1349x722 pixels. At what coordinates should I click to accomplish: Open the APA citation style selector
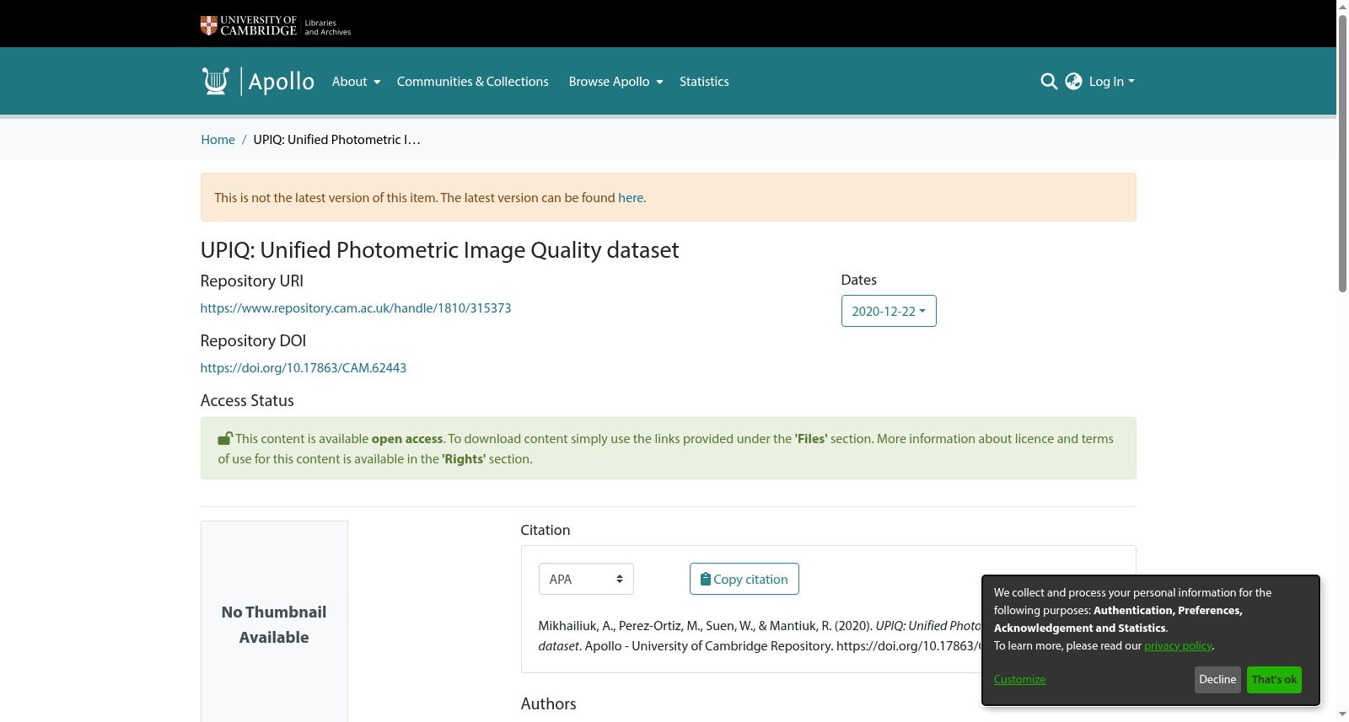[x=586, y=579]
